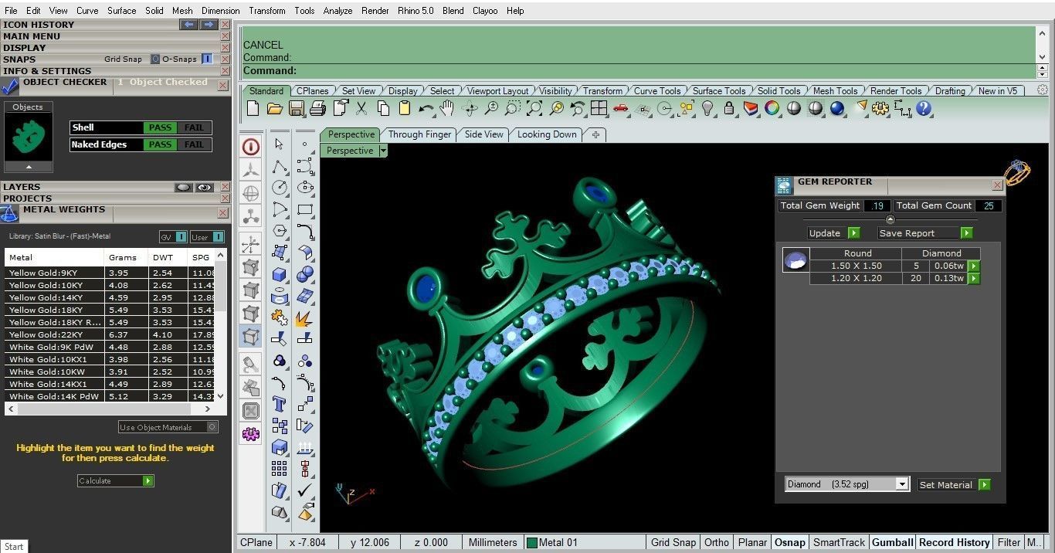
Task: Switch to the Surface Tools toolbar tab
Action: point(718,90)
